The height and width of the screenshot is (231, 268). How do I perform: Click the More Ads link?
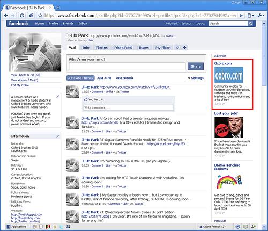(x=220, y=221)
